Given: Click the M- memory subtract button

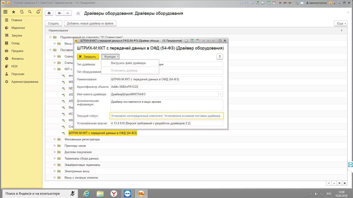Looking at the screenshot, I should coord(291,3).
